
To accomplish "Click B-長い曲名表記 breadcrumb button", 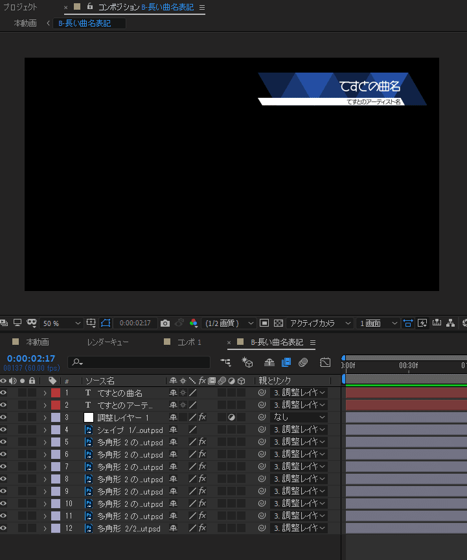I will pos(89,23).
